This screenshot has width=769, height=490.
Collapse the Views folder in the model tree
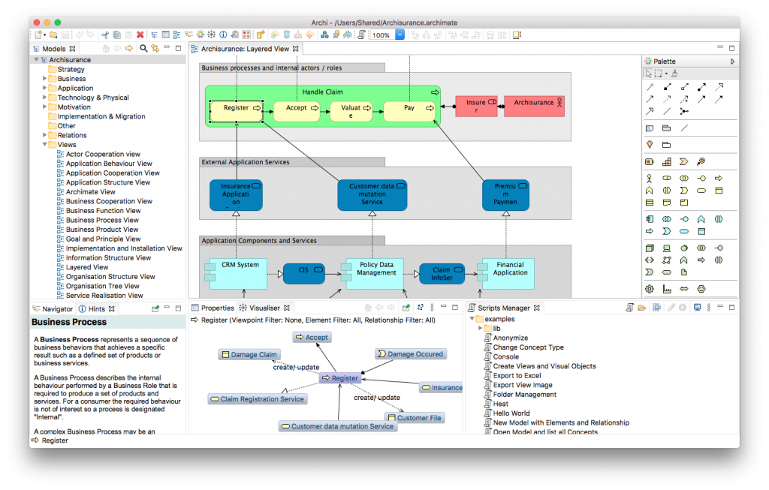[x=44, y=144]
